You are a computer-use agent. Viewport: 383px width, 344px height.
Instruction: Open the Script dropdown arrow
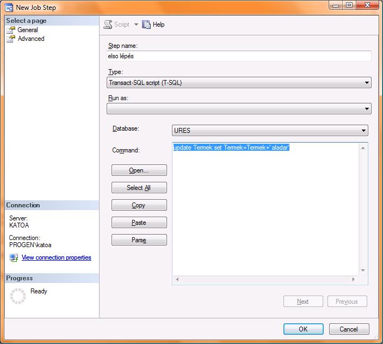coord(136,24)
